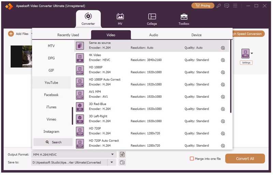Click the Pricing button
This screenshot has height=175, width=273.
[x=203, y=6]
